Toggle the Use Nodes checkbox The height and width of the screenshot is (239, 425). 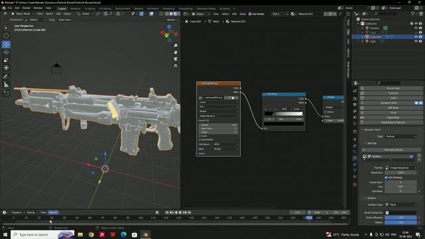pyautogui.click(x=250, y=14)
